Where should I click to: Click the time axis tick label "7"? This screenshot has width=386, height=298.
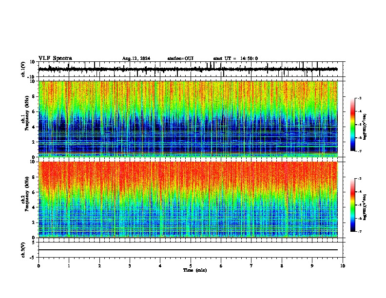point(251,266)
